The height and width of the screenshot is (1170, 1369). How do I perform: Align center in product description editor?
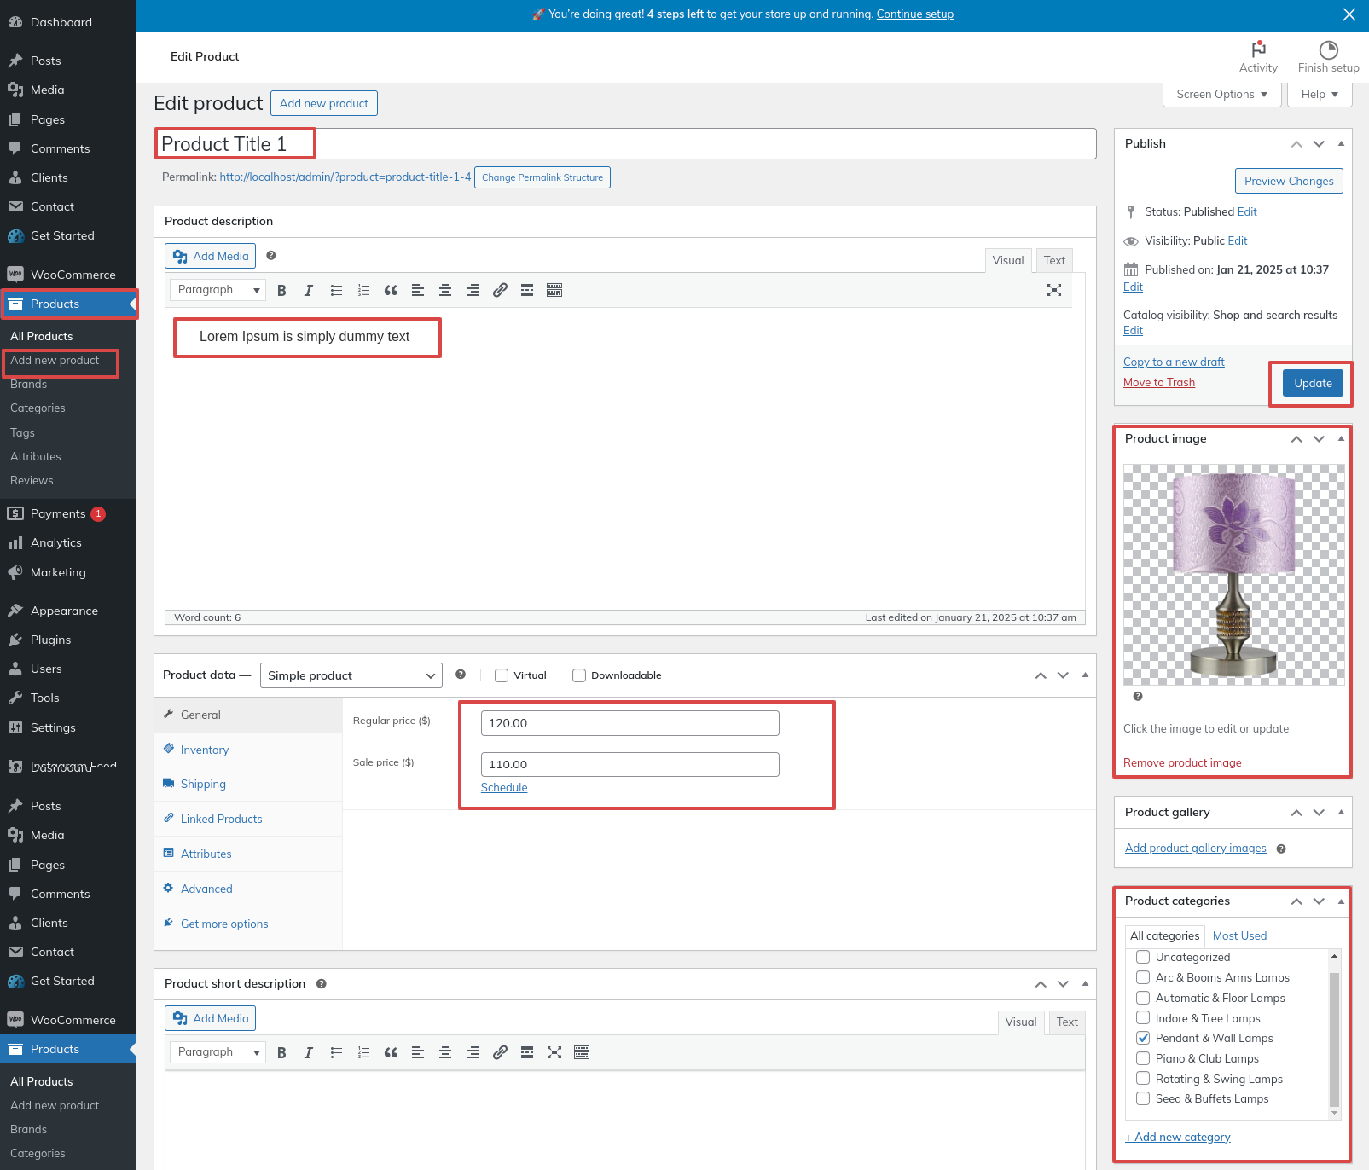tap(445, 291)
